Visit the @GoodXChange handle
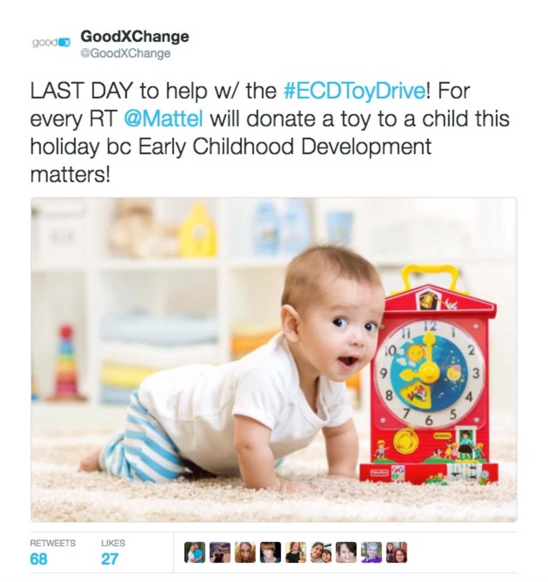 coord(126,54)
